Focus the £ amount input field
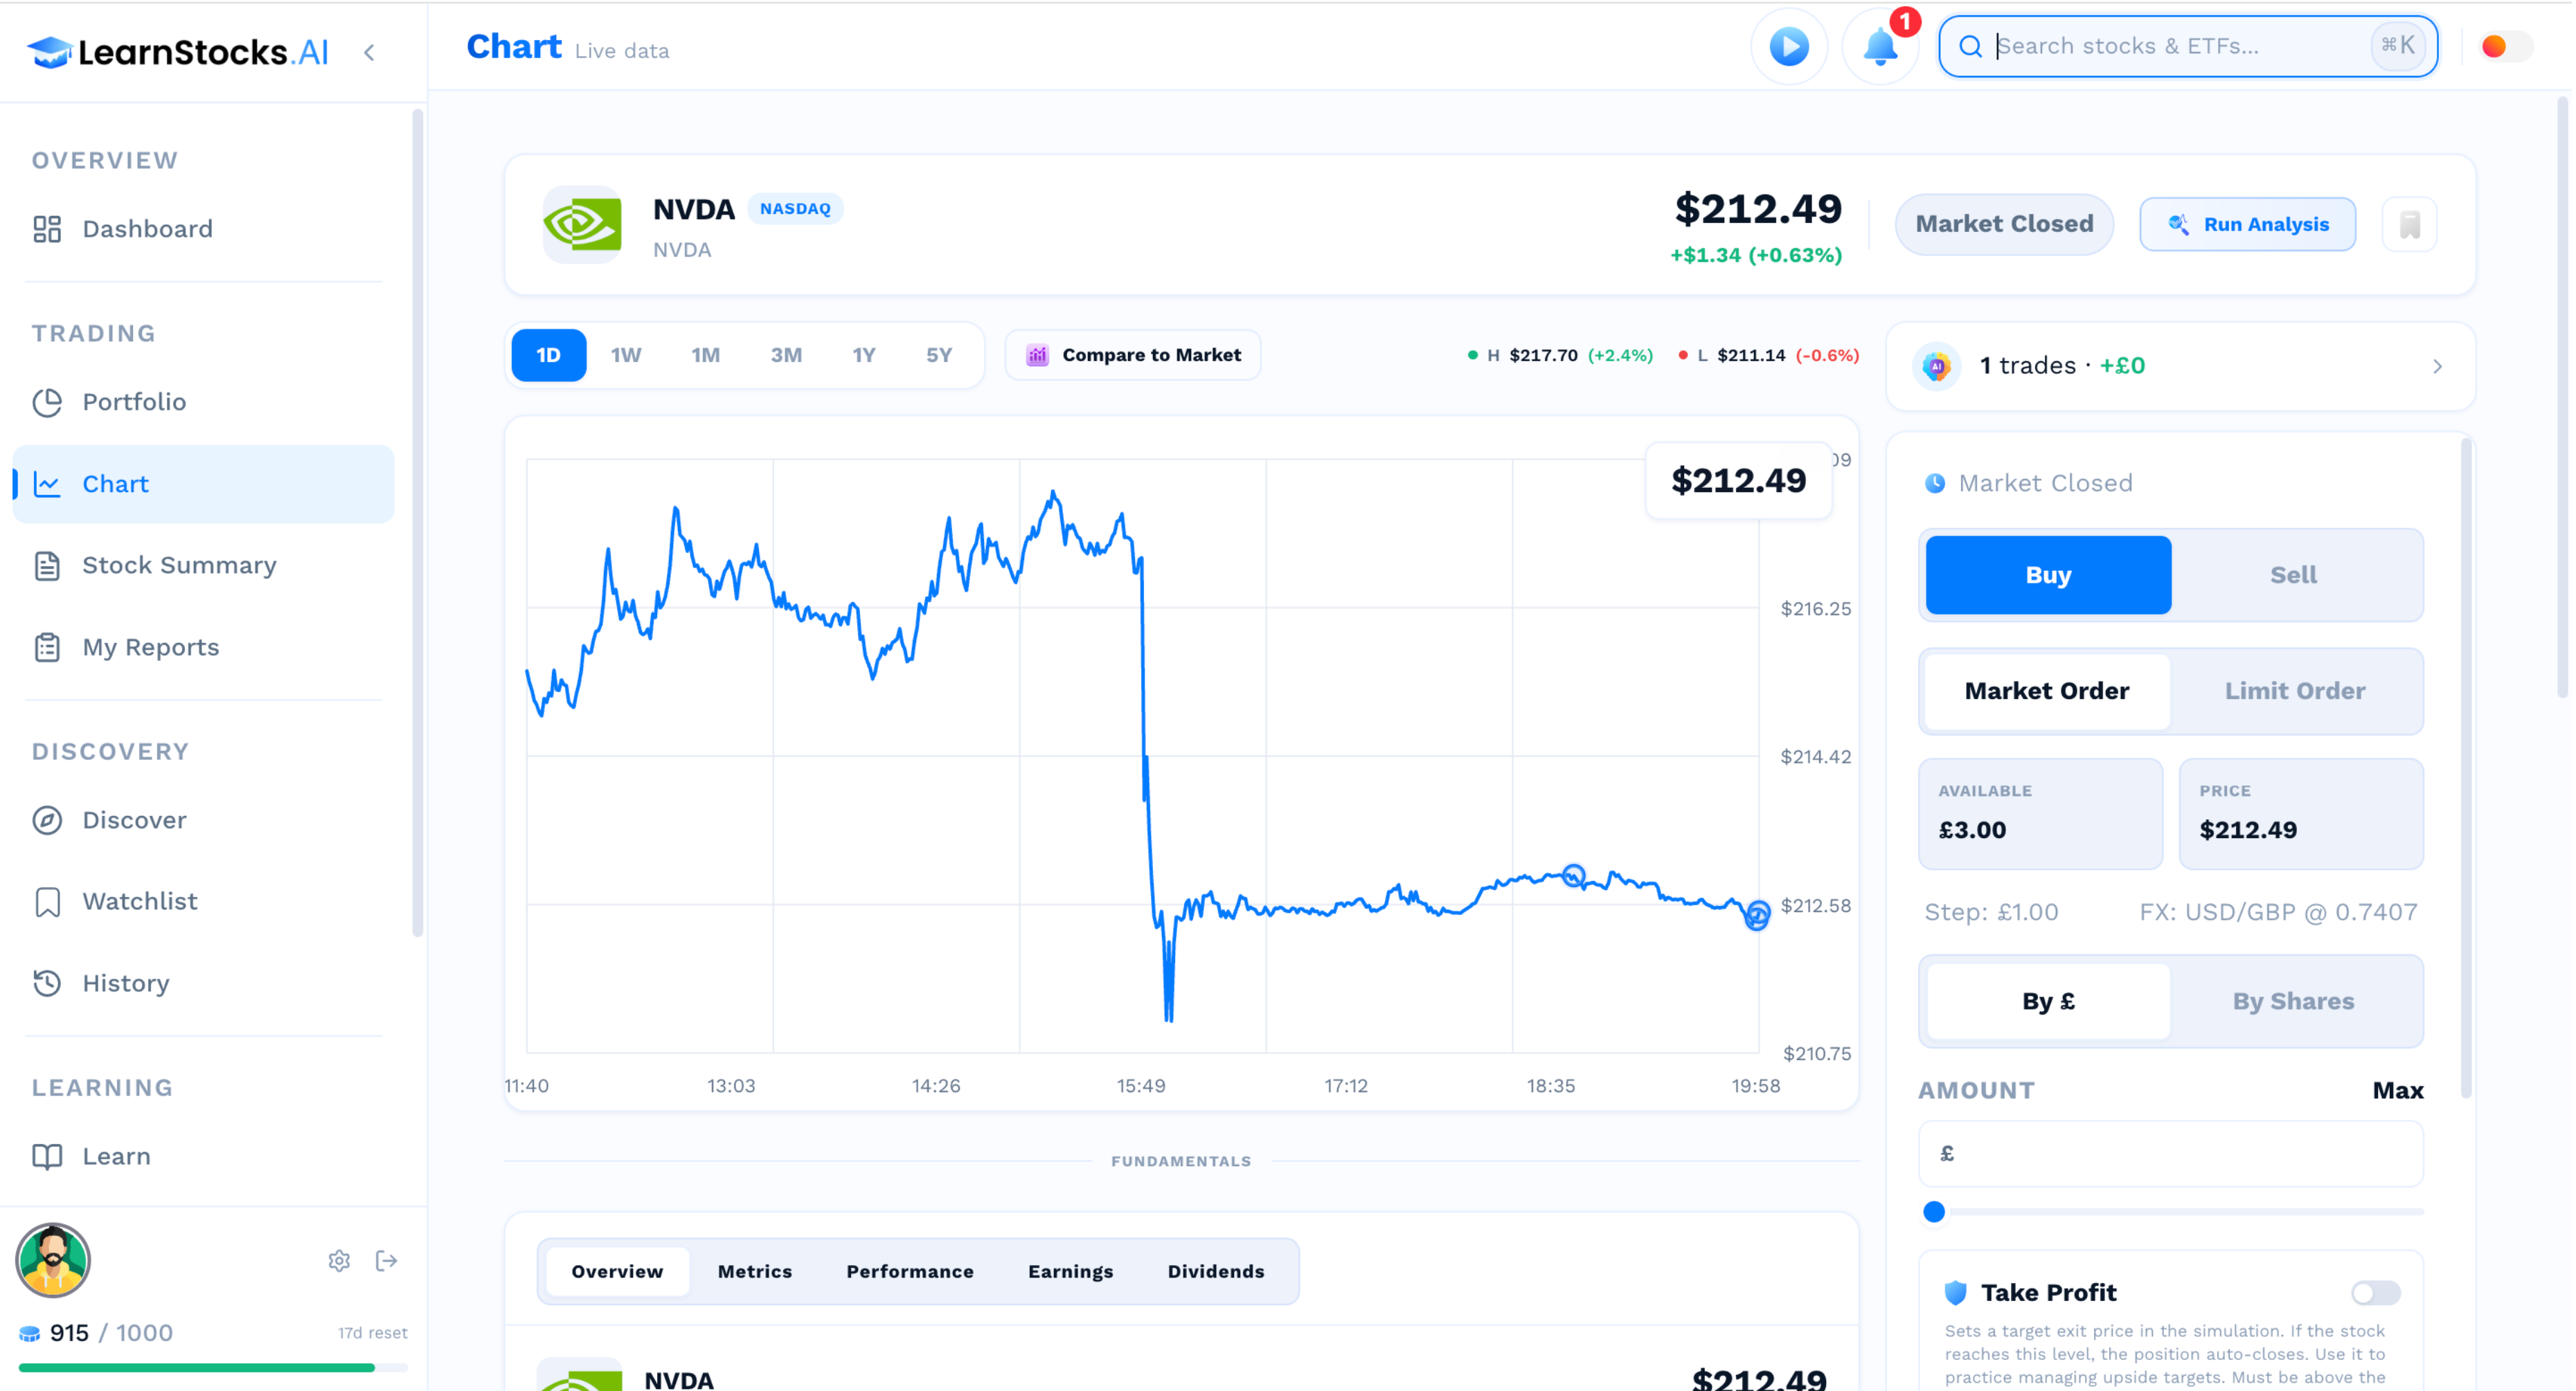Image resolution: width=2576 pixels, height=1391 pixels. (2170, 1153)
